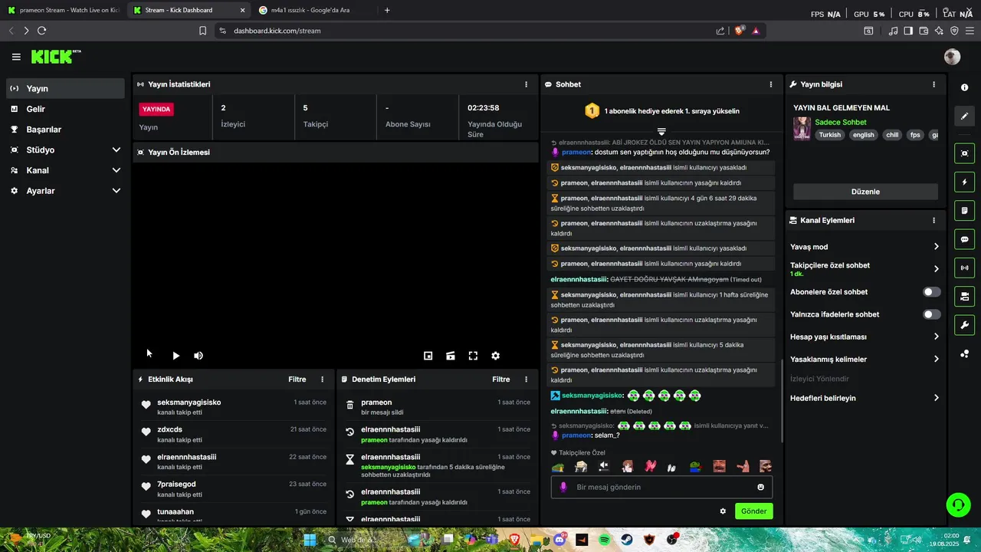Toggle the channel actions panel icon
981x552 pixels.
pos(964,296)
